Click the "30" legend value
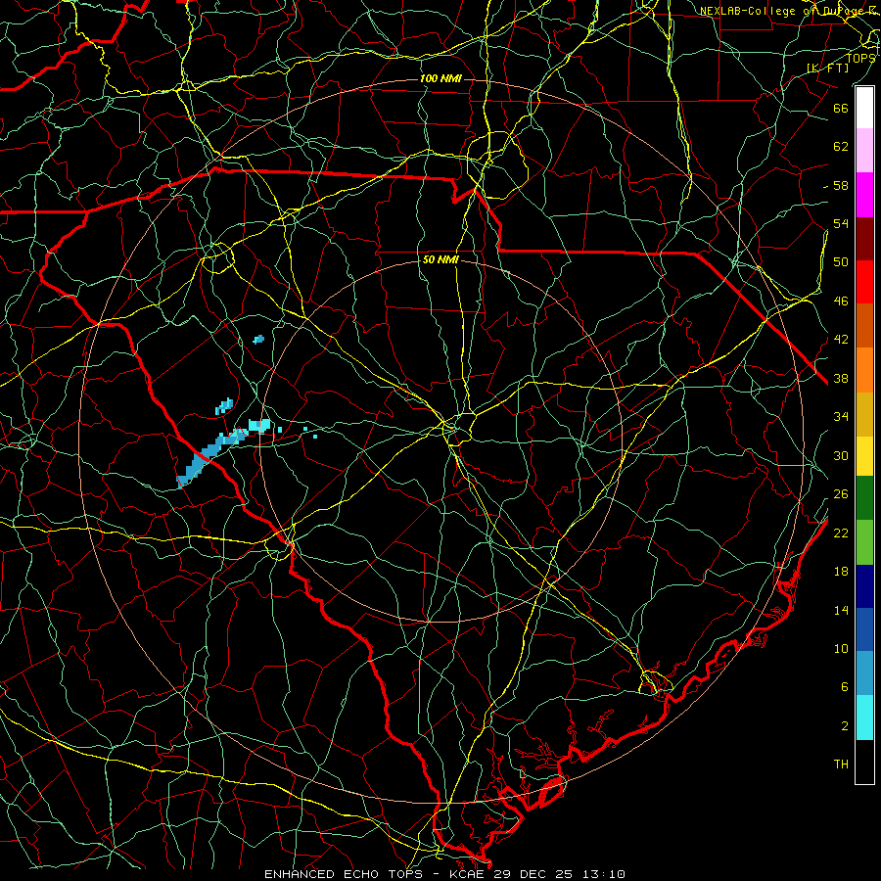Image resolution: width=881 pixels, height=881 pixels. (841, 455)
